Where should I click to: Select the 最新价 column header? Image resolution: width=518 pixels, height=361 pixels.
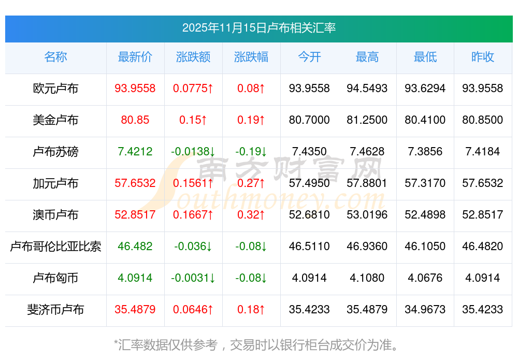coord(135,57)
